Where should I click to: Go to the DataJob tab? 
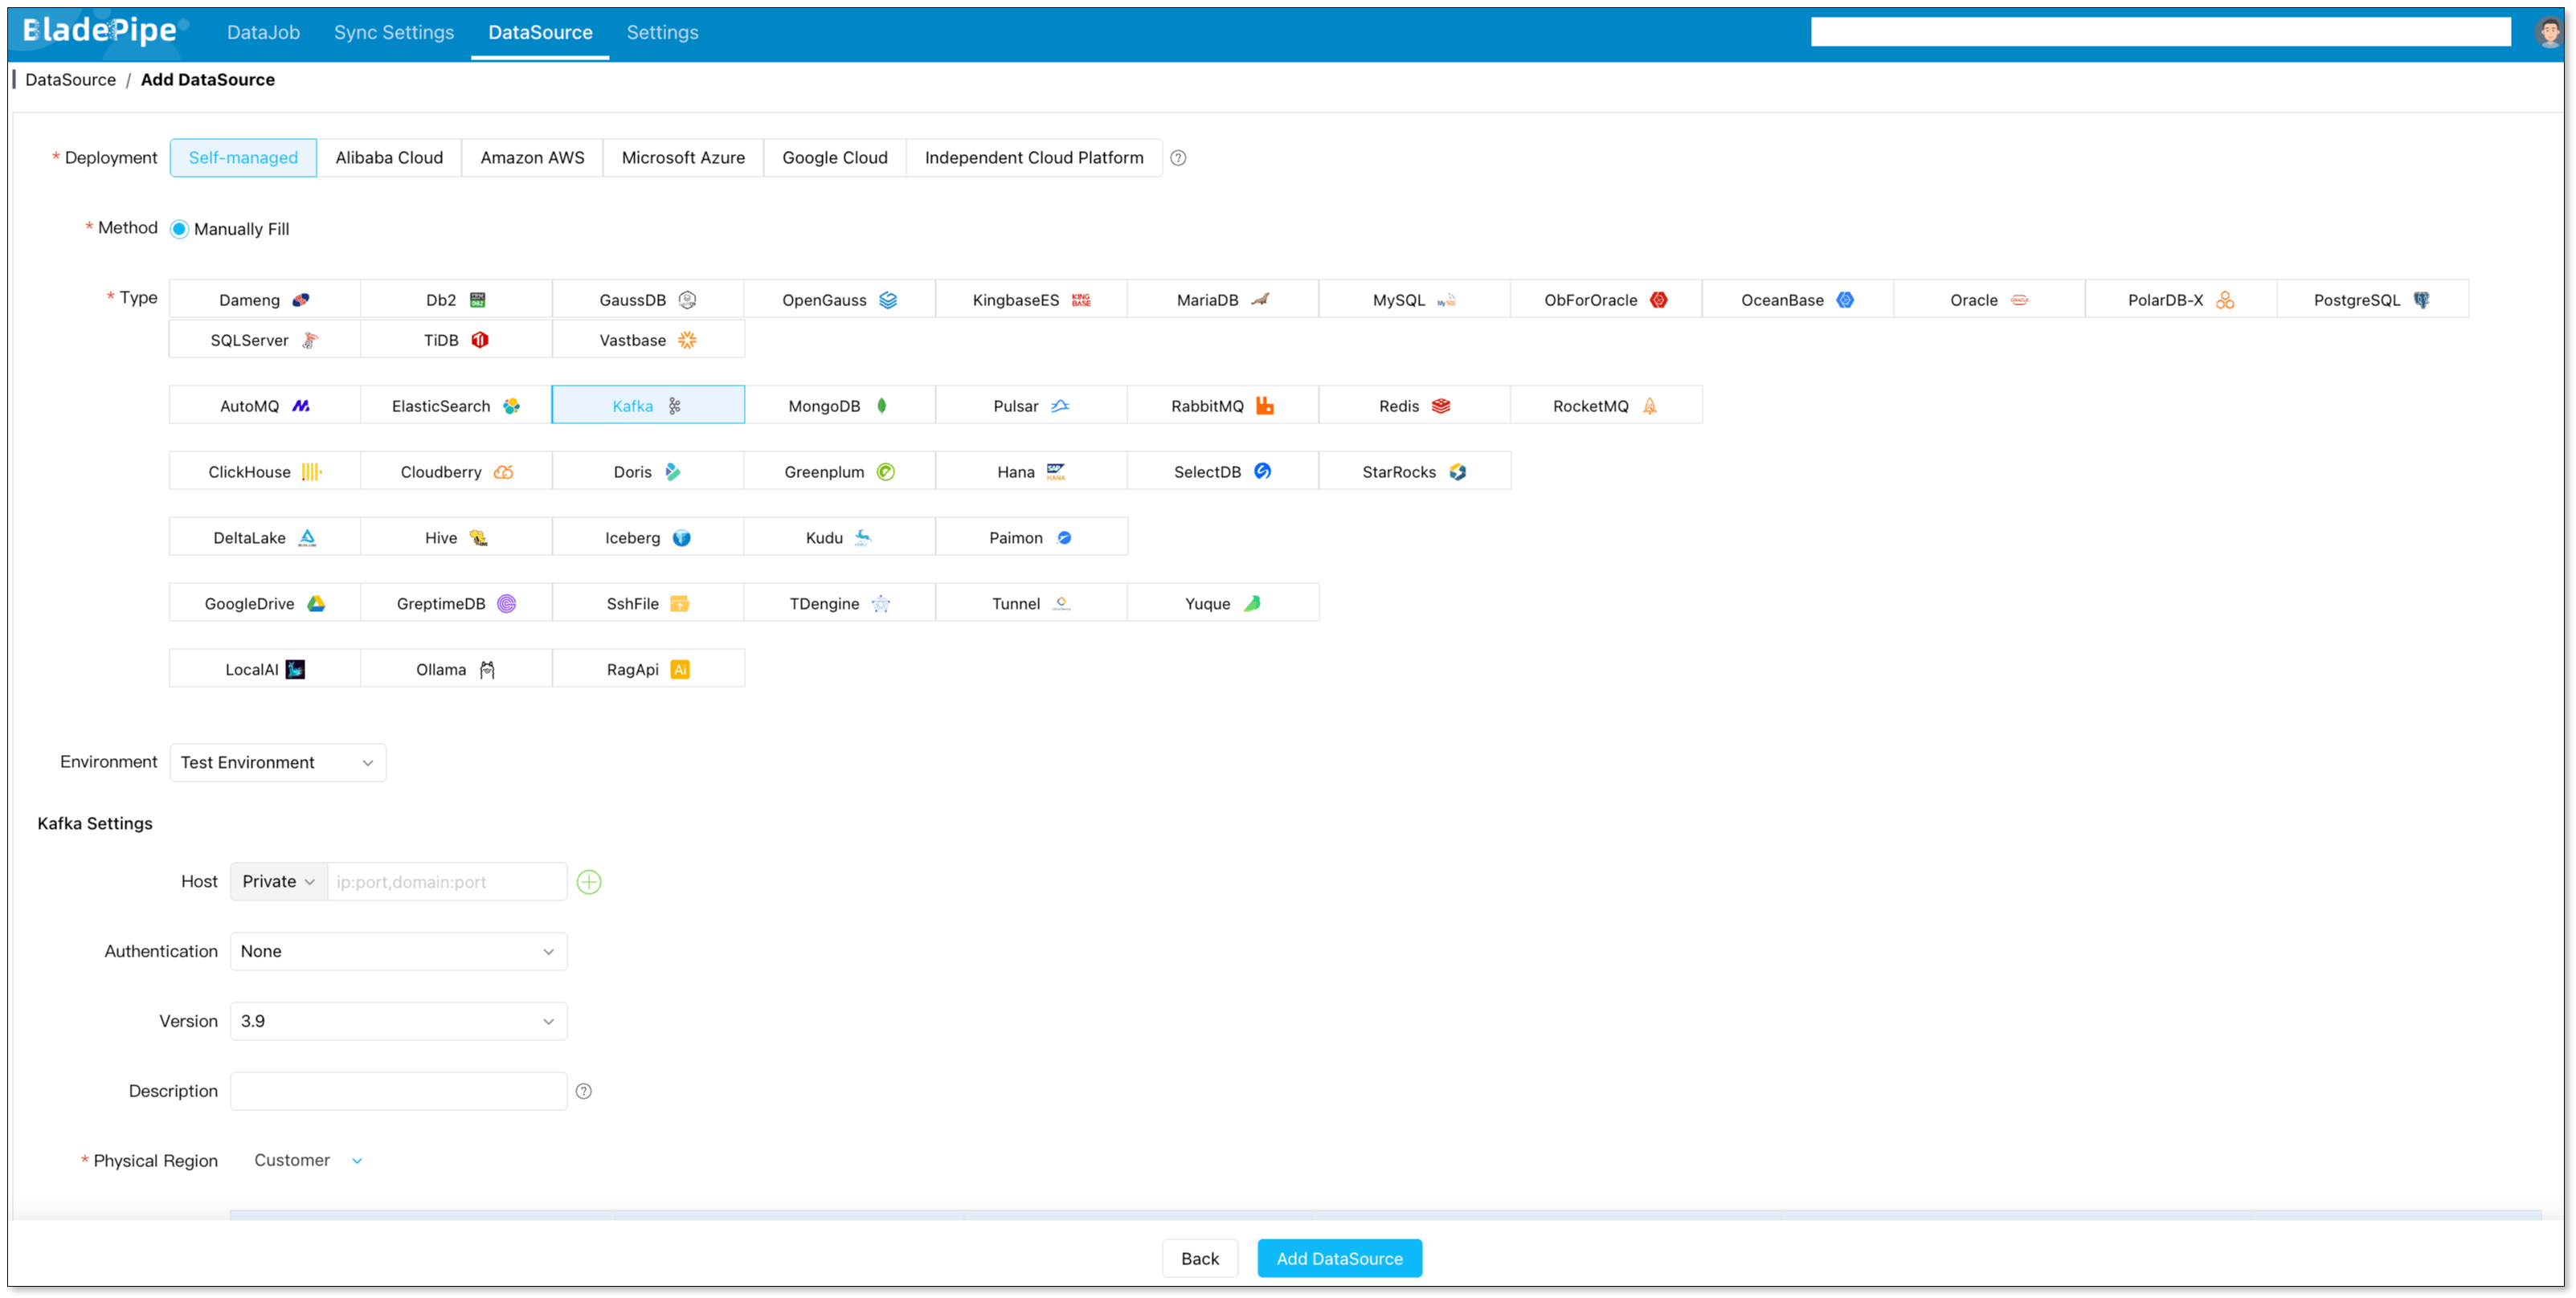tap(263, 32)
